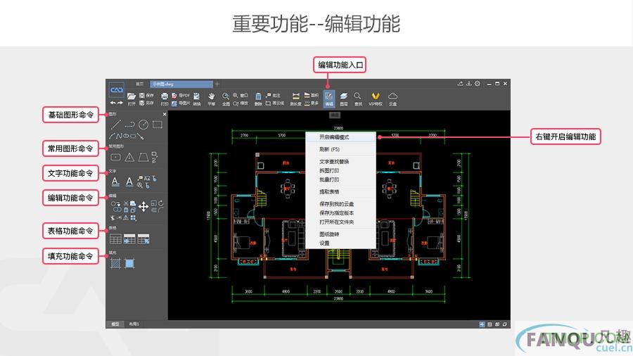The width and height of the screenshot is (633, 356).
Task: Click the 转换 (Convert) icon
Action: pyautogui.click(x=197, y=96)
